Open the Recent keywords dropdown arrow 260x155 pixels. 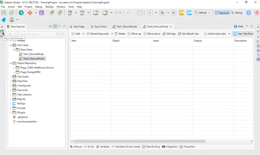click(x=112, y=34)
